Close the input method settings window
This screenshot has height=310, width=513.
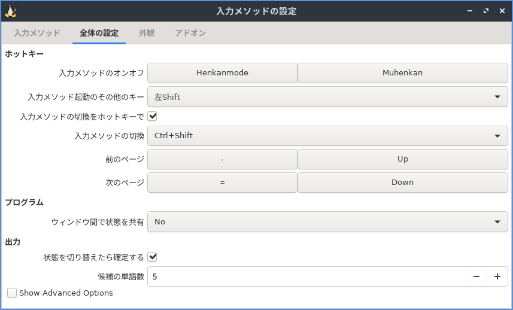click(502, 11)
